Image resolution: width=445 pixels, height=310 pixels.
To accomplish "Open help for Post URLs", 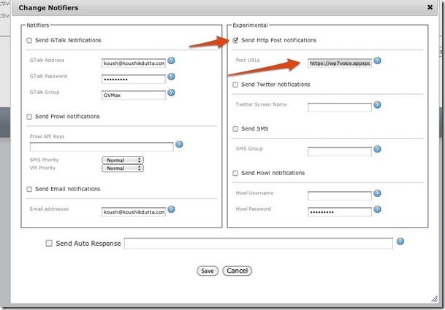I will click(377, 61).
